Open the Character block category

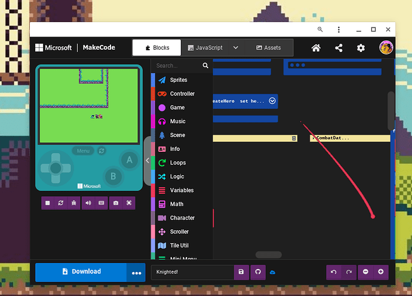point(182,218)
